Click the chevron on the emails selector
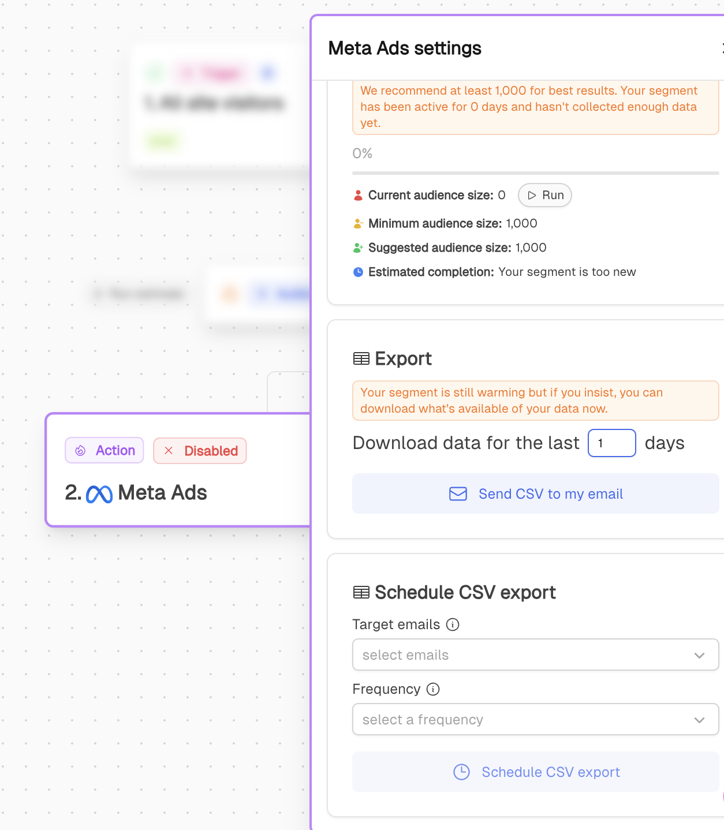The image size is (724, 830). click(699, 655)
